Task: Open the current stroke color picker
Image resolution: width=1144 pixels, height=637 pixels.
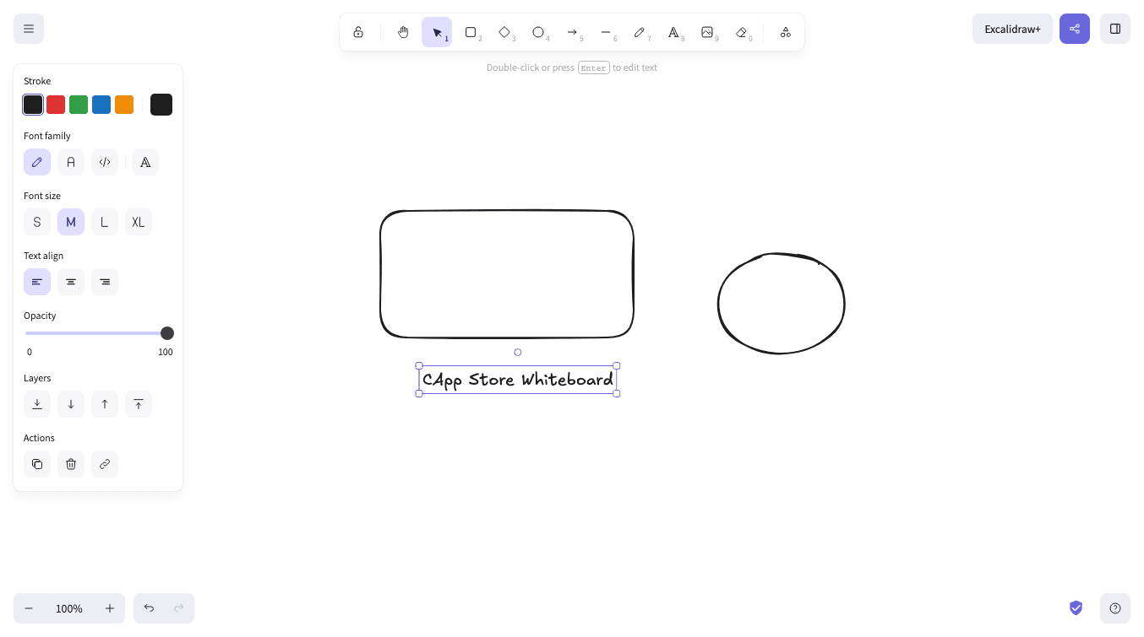Action: click(161, 105)
